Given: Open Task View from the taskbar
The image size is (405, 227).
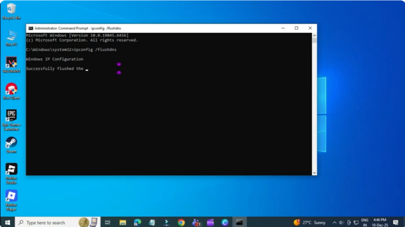Looking at the screenshot, I should point(108,222).
